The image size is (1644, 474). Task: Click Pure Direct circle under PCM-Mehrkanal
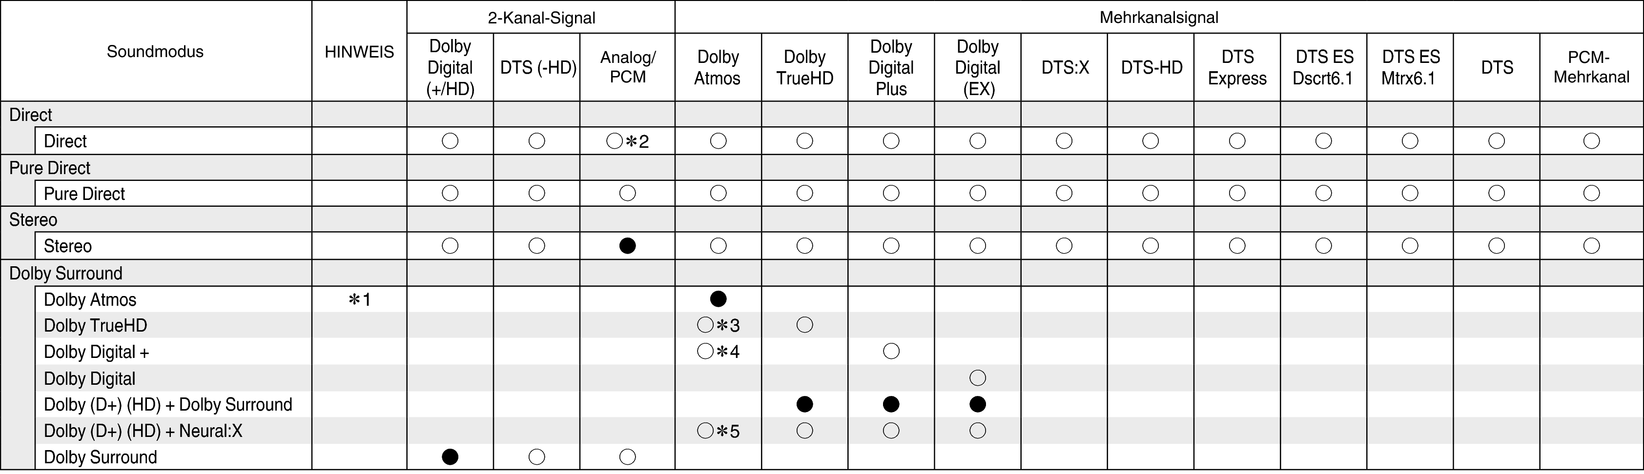(x=1592, y=193)
